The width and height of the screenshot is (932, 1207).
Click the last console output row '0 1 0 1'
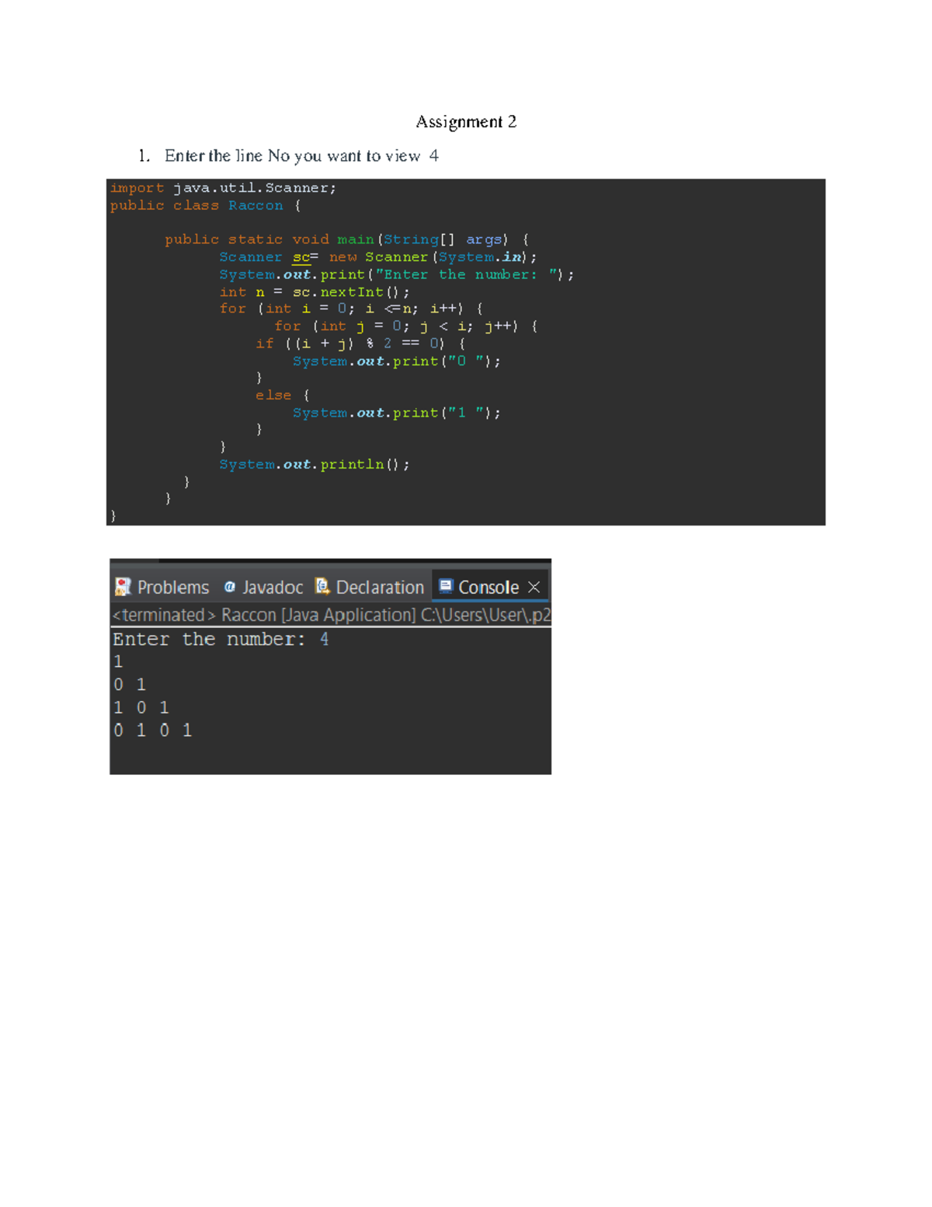[x=152, y=730]
